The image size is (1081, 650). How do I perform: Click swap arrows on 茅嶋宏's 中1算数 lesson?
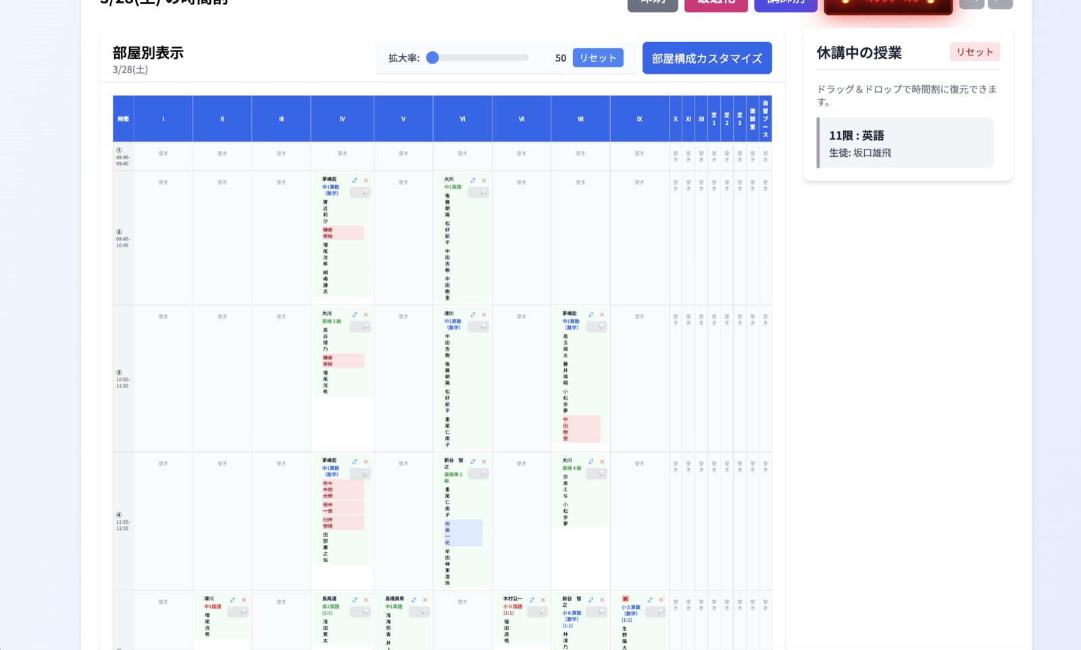coord(356,180)
